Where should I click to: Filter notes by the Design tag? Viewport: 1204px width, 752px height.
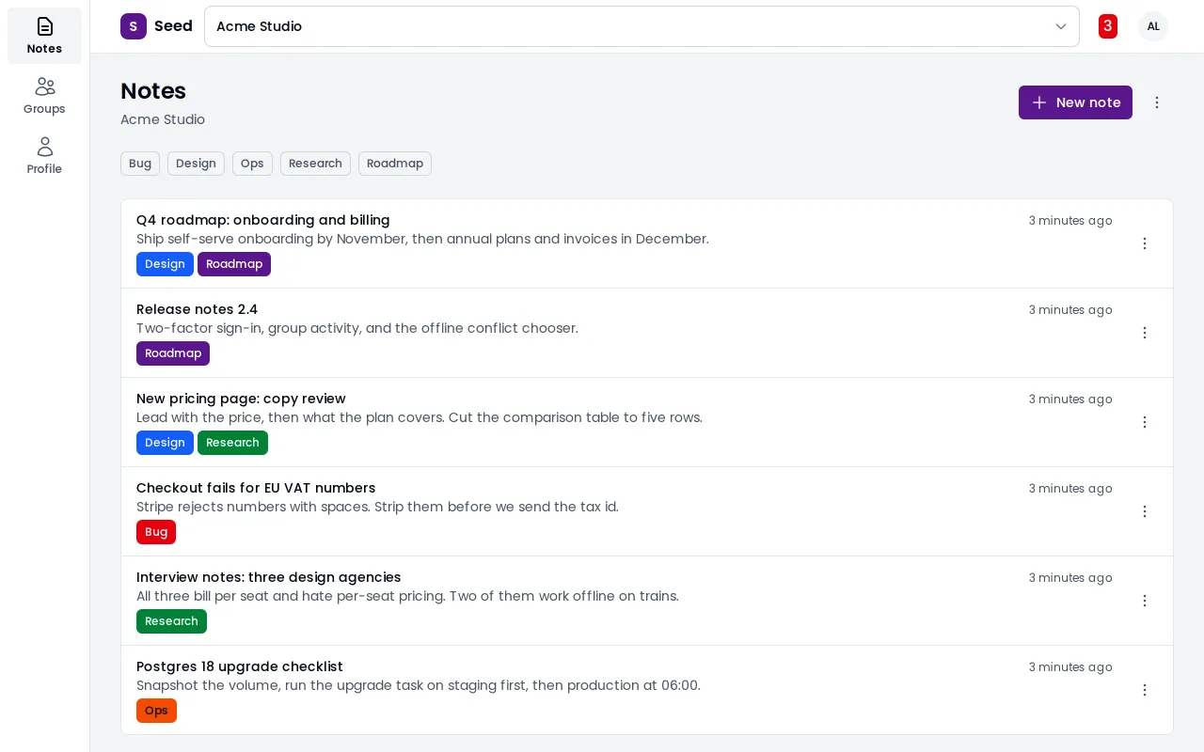click(x=196, y=164)
